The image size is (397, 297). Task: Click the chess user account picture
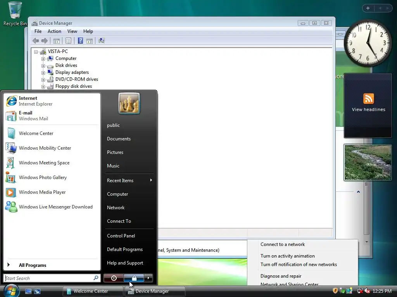tap(129, 103)
